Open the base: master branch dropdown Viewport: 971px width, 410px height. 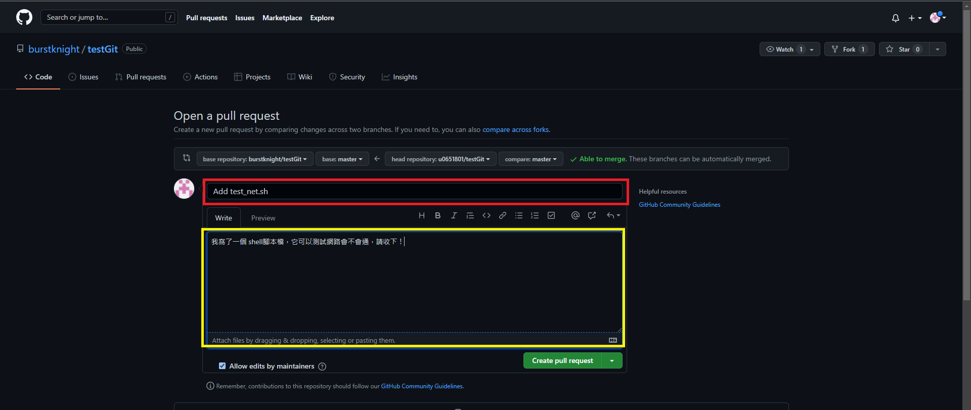coord(342,159)
